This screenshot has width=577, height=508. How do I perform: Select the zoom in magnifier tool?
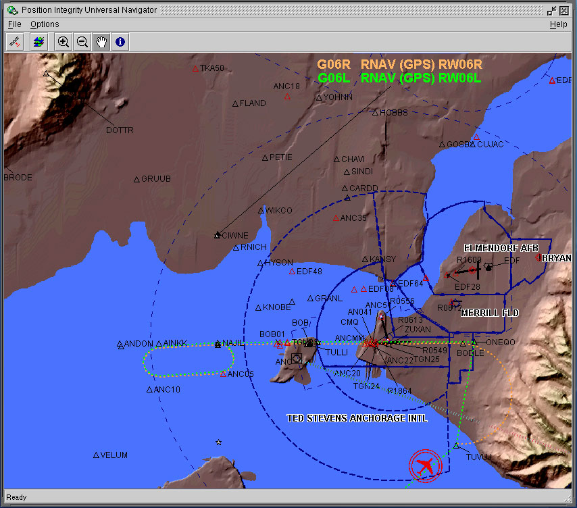click(x=64, y=42)
